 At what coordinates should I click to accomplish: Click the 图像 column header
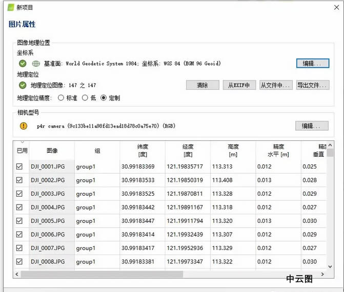(x=52, y=151)
